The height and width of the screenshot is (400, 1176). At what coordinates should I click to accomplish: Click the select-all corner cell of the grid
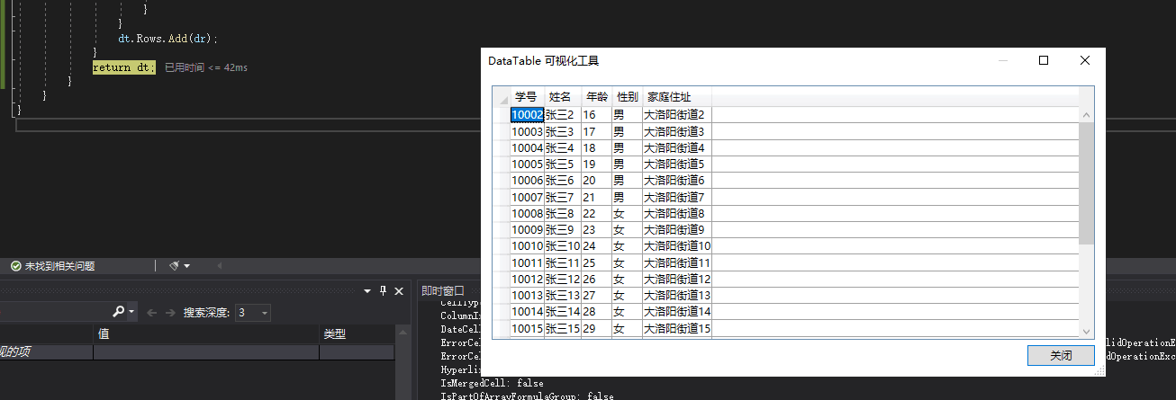tap(501, 97)
